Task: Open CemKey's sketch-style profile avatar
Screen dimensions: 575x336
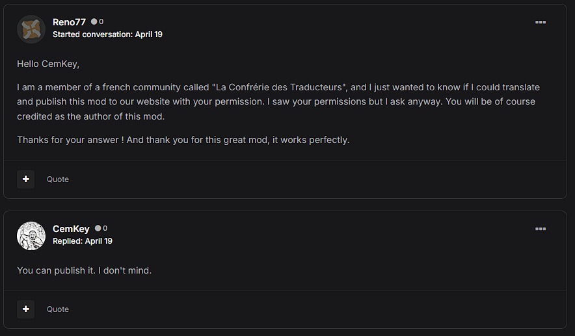Action: coord(31,236)
